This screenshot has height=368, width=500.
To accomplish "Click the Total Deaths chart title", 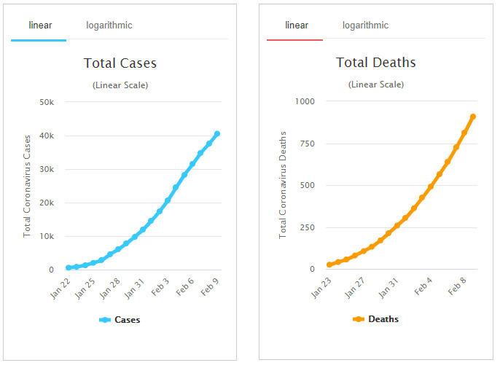I will [x=376, y=63].
